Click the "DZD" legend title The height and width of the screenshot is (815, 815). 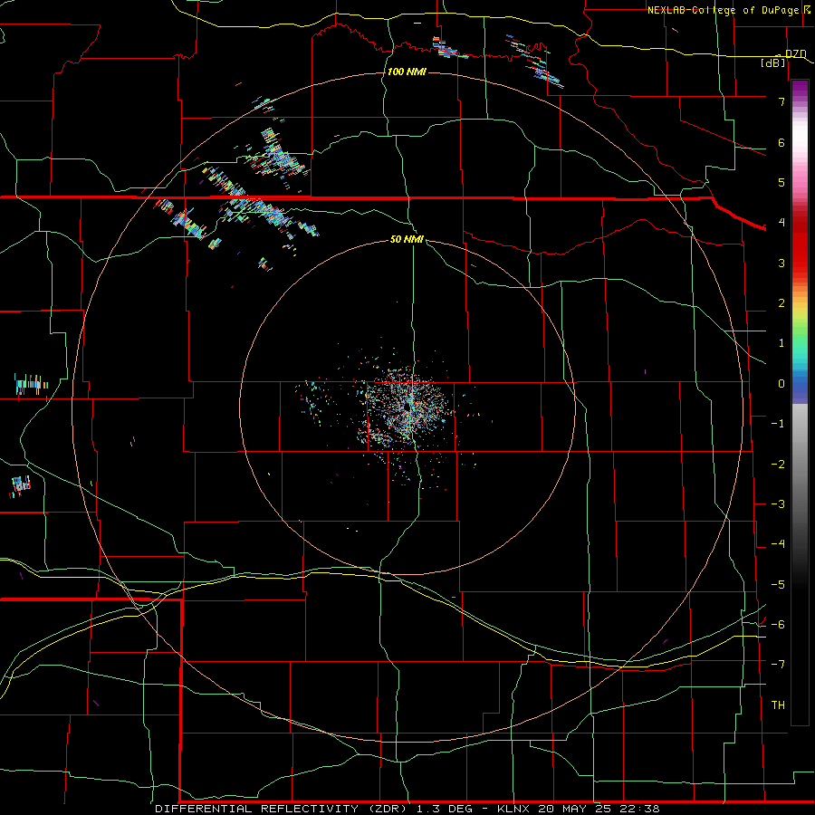pos(796,54)
